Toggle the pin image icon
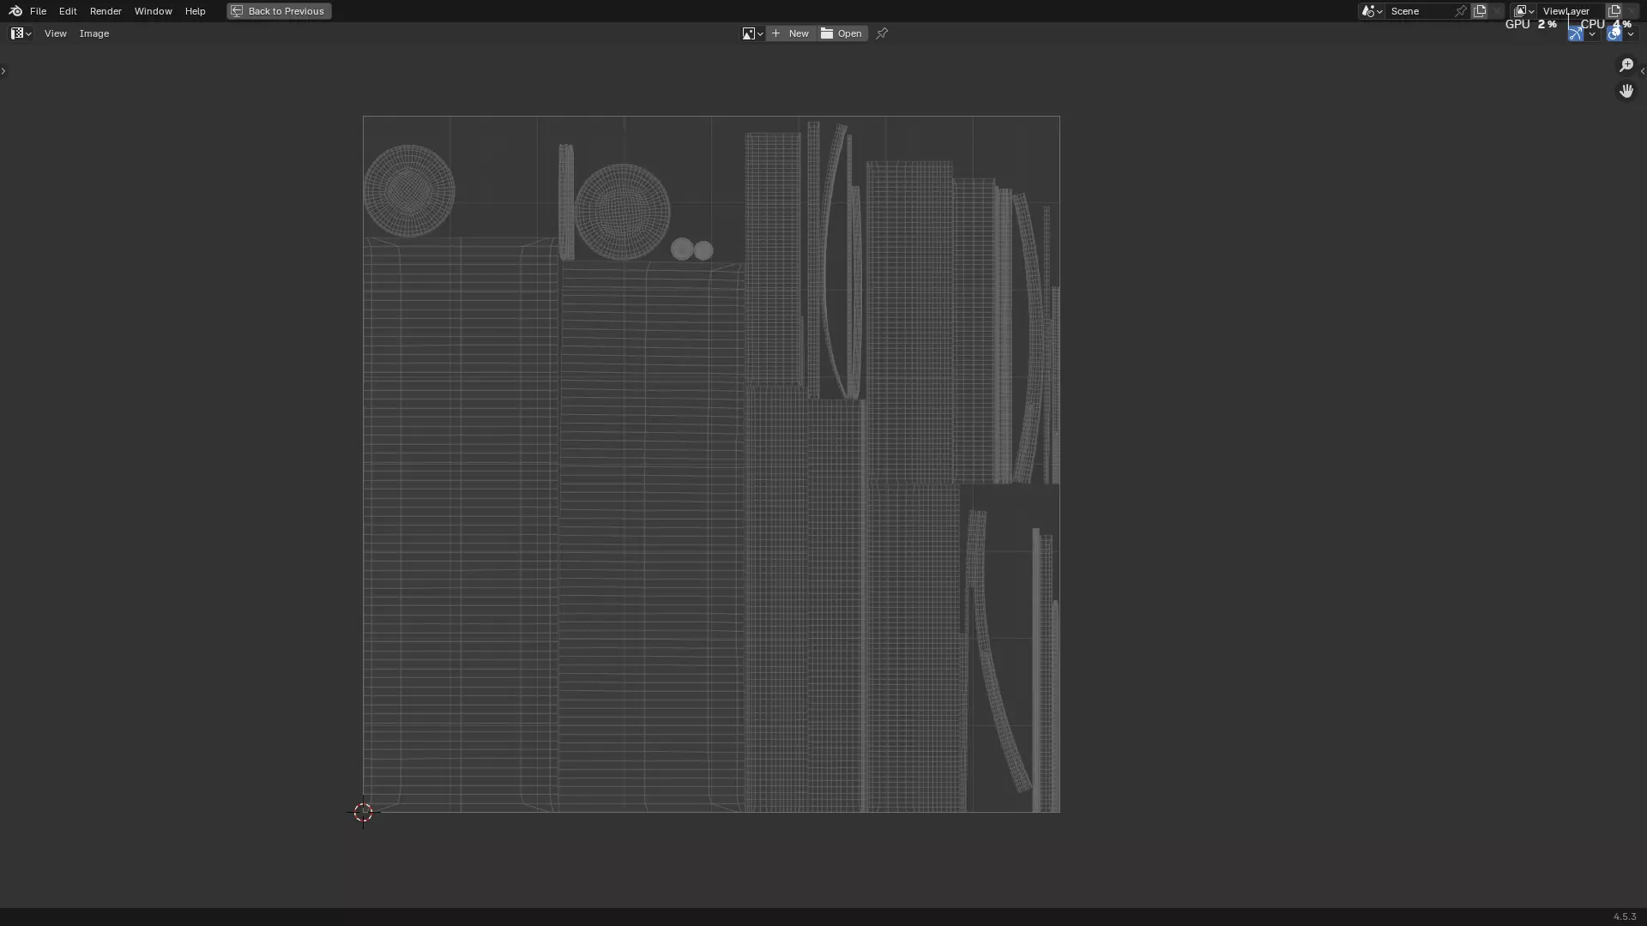1647x926 pixels. click(x=882, y=33)
